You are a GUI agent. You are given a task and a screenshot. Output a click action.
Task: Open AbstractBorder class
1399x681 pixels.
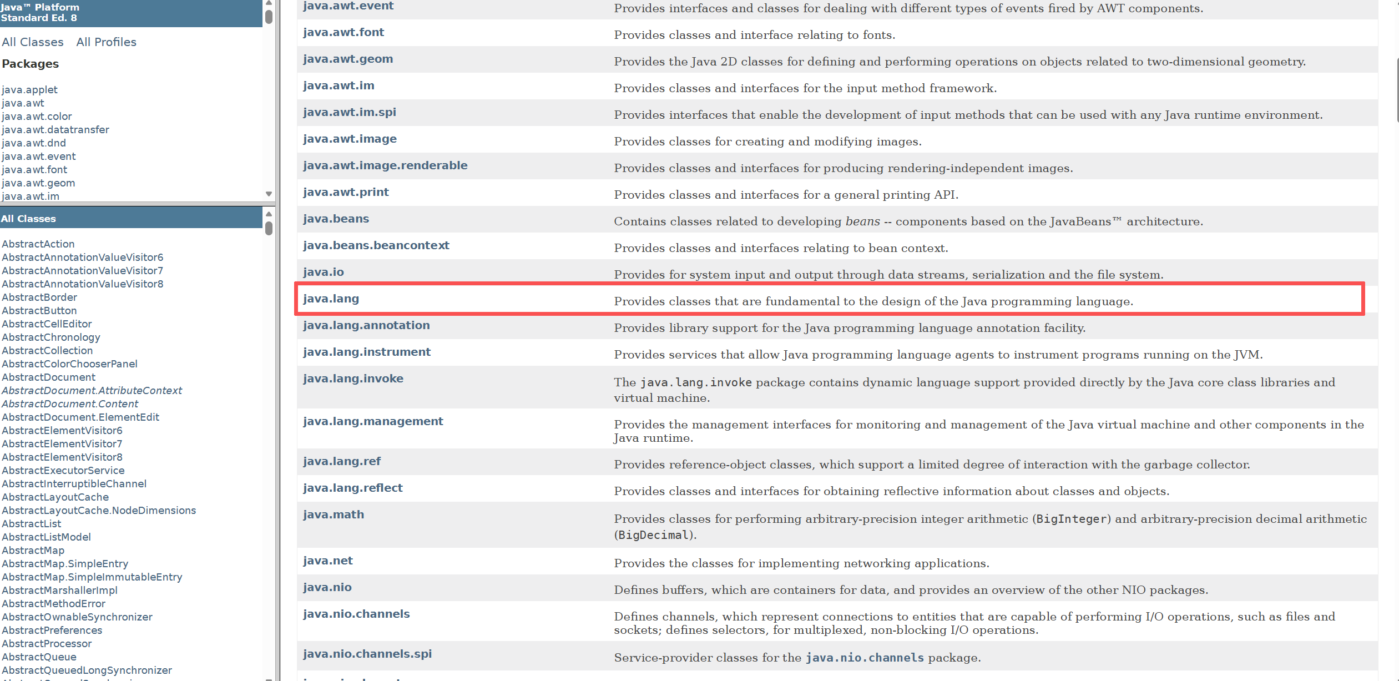point(39,297)
